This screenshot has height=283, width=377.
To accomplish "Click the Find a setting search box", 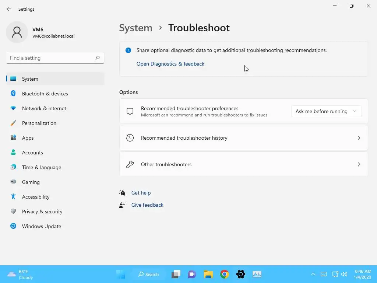I will (55, 58).
